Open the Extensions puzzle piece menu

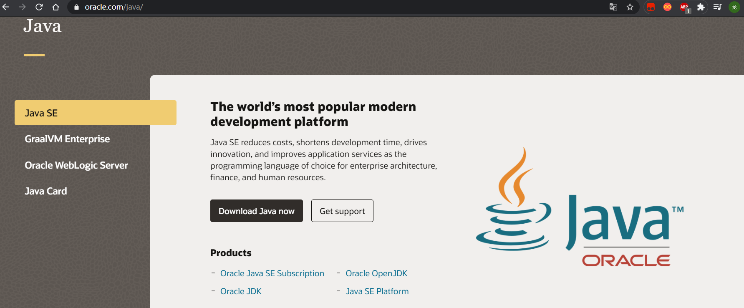pos(701,7)
